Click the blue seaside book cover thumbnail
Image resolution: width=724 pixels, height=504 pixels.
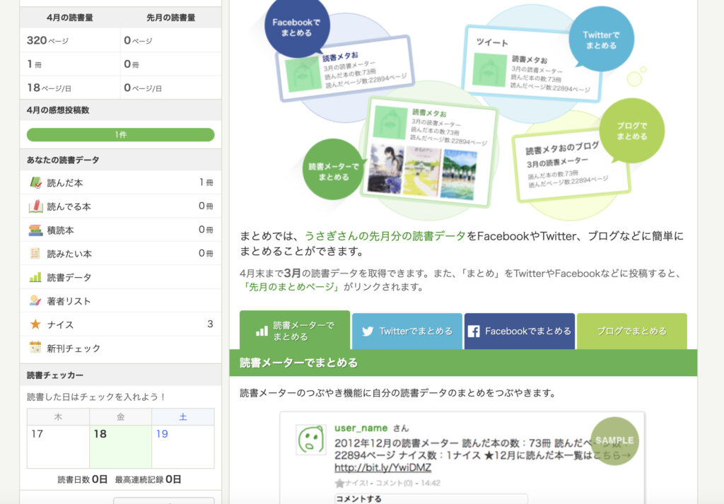tap(458, 175)
